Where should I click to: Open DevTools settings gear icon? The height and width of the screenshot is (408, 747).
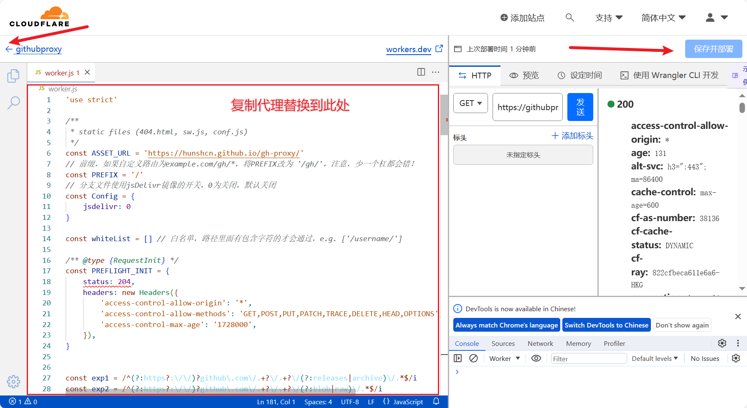[x=722, y=343]
